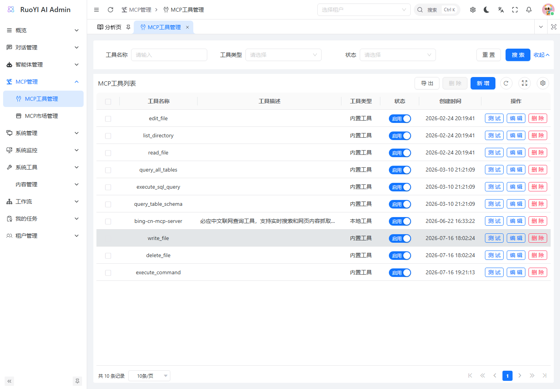Click the 新增 add button
Viewport: 560px width, 389px height.
[x=483, y=83]
